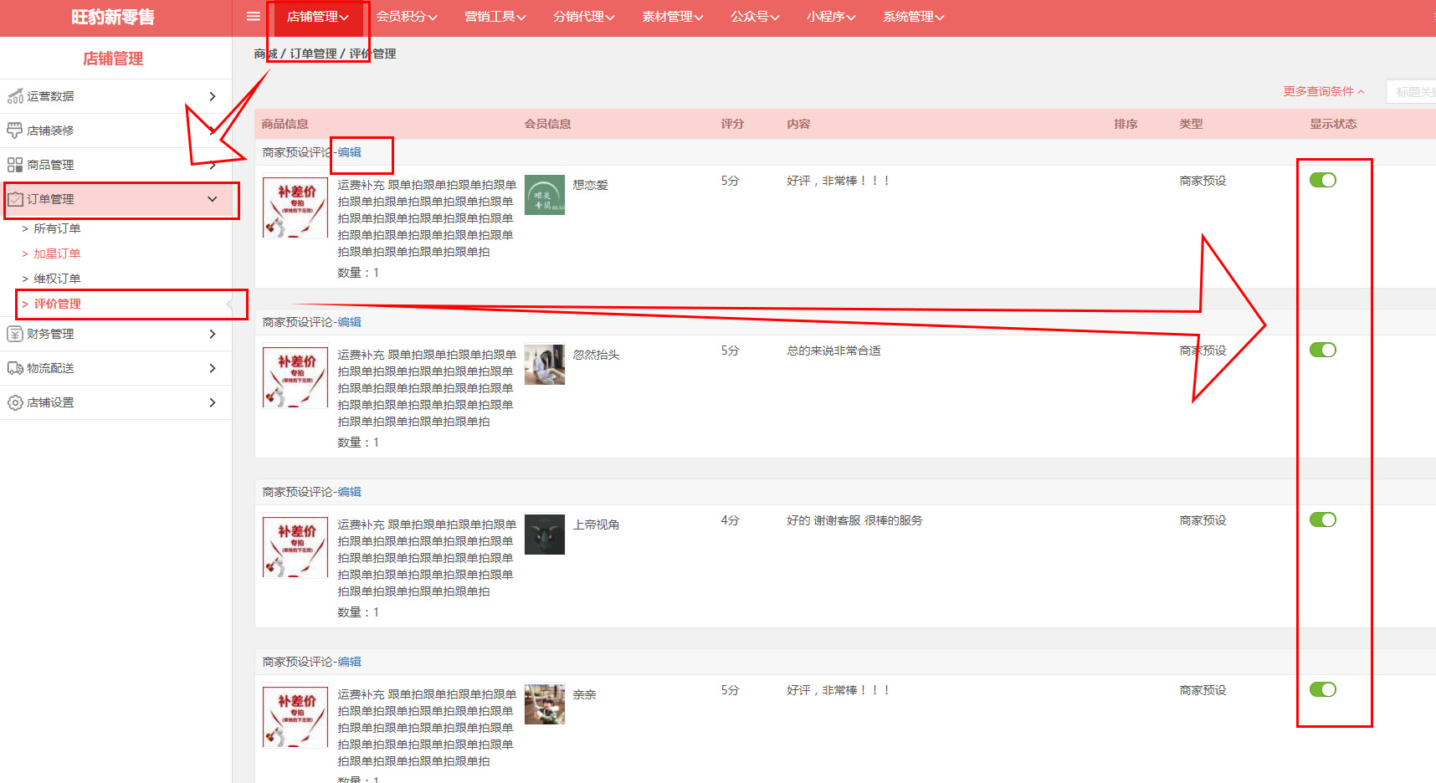The height and width of the screenshot is (783, 1436).
Task: Click the 订单管理 clipboard icon
Action: 15,199
